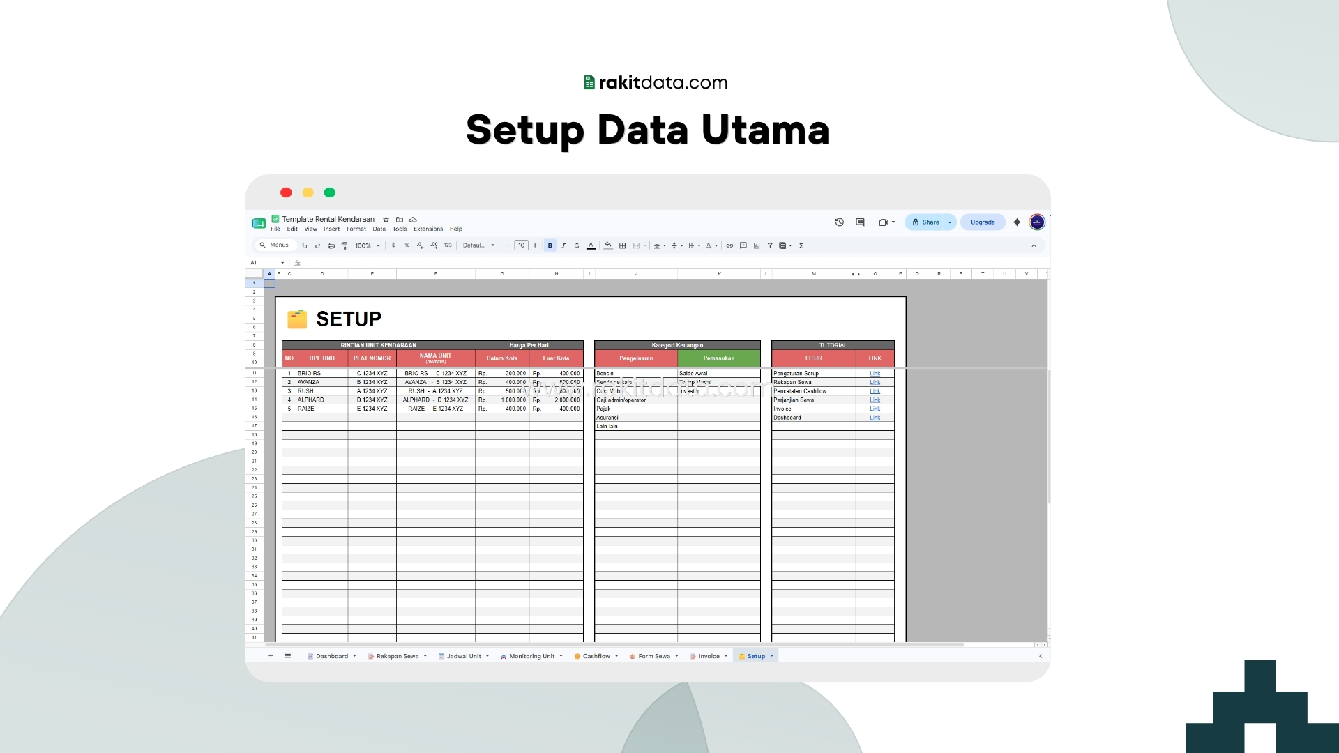
Task: Open the Pengaturan Setup tutorial link
Action: 875,374
